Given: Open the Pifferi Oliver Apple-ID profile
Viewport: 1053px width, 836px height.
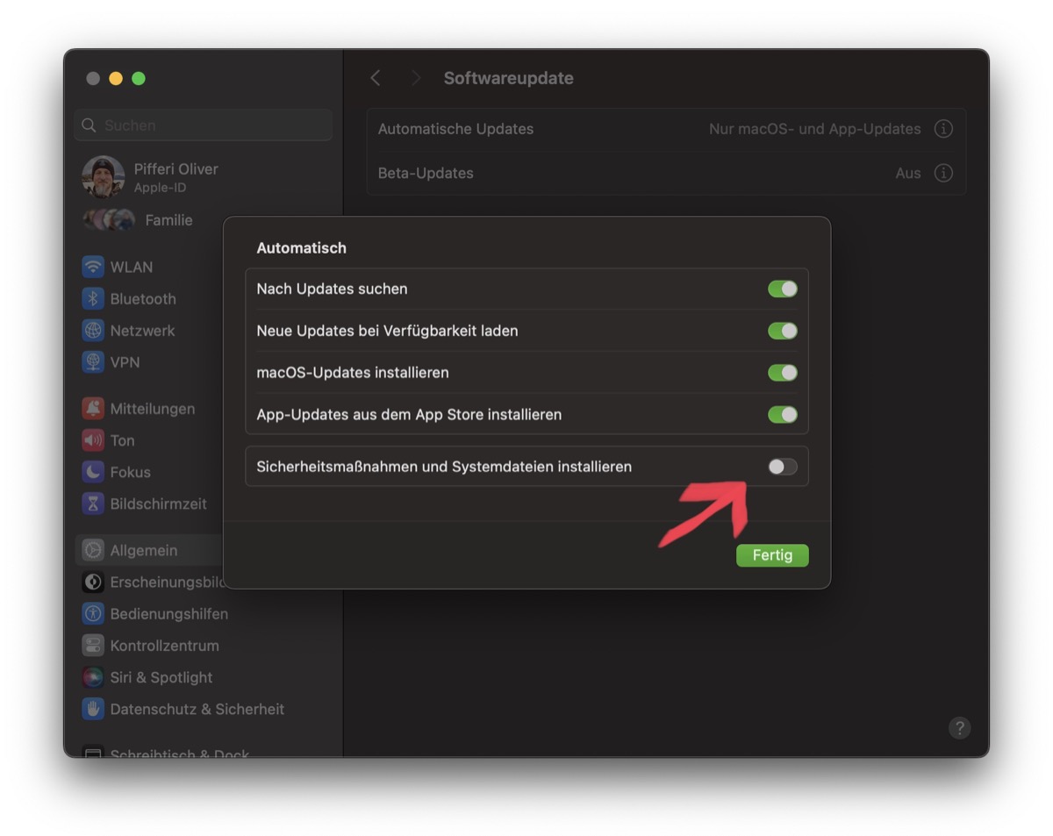Looking at the screenshot, I should point(175,176).
